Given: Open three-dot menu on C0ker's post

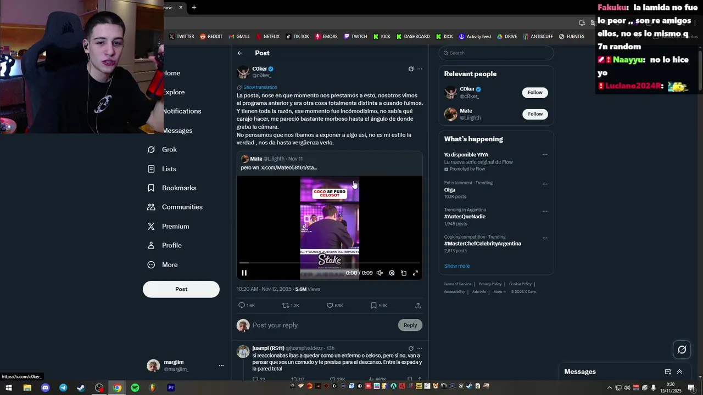Looking at the screenshot, I should click(420, 69).
